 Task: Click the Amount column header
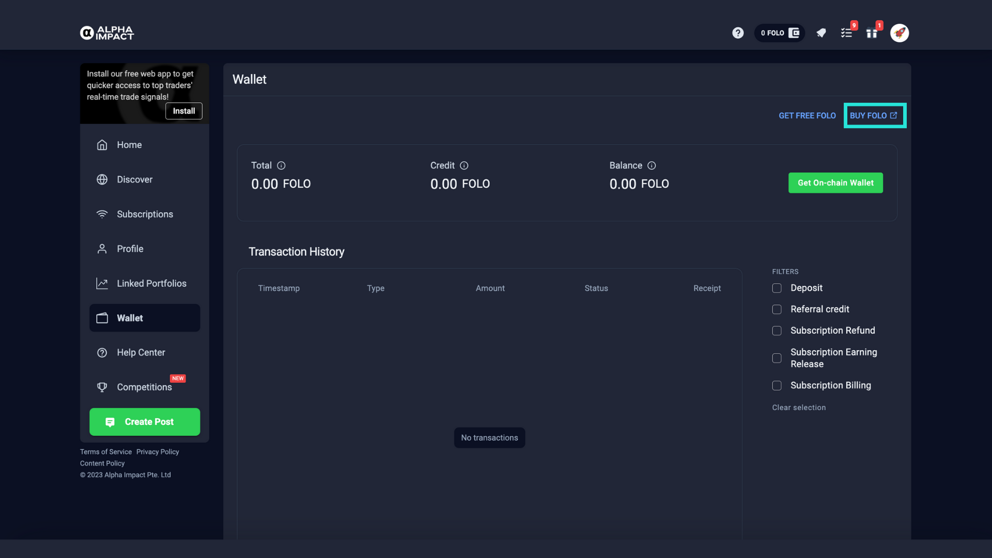pos(490,288)
